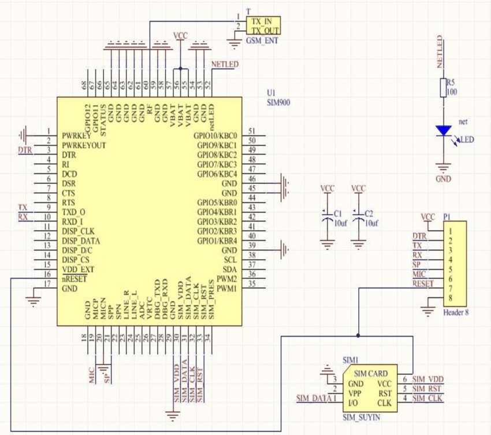This screenshot has height=435, width=491.
Task: Click the SIM900 component value label
Action: pos(278,101)
